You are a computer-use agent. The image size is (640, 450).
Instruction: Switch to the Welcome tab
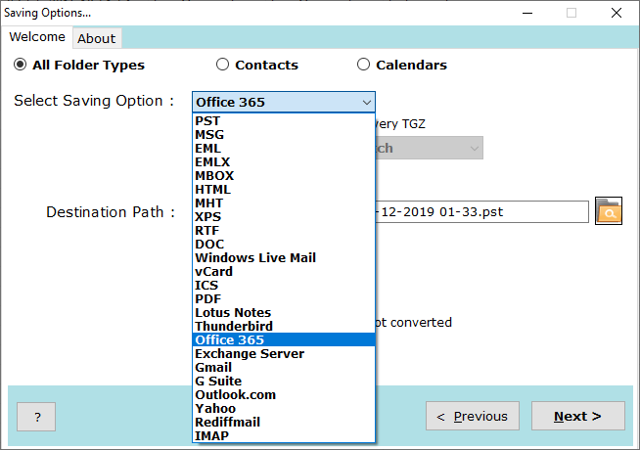37,37
